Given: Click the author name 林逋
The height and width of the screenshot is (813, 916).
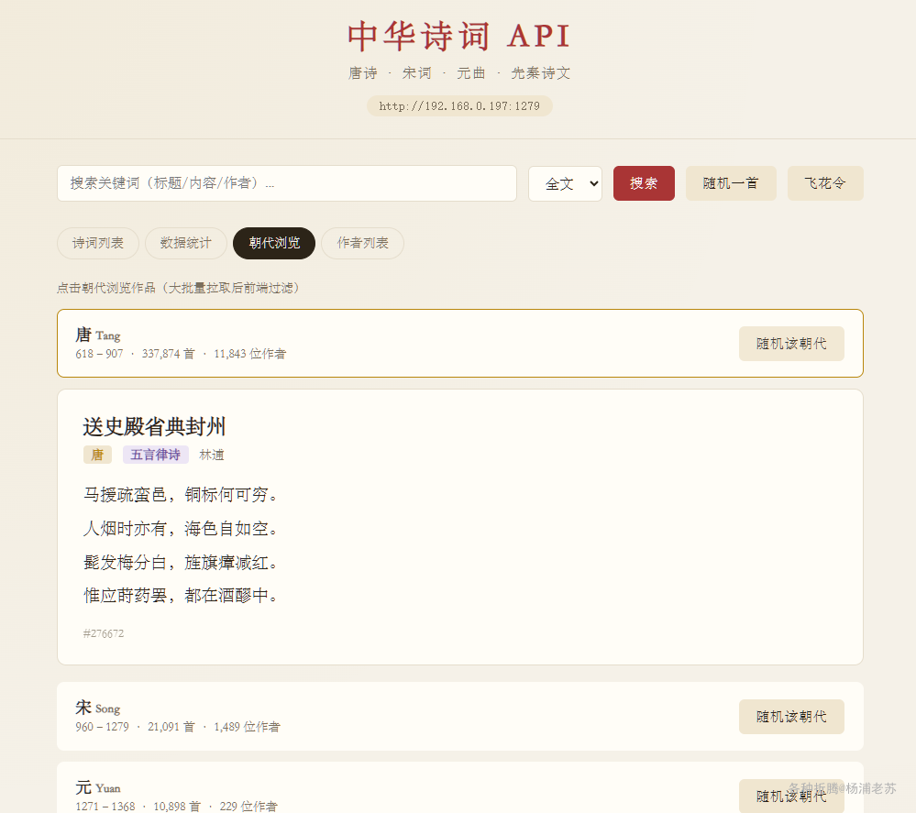Looking at the screenshot, I should click(x=212, y=455).
